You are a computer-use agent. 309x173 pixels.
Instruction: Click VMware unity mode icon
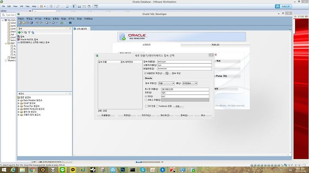tap(89, 6)
